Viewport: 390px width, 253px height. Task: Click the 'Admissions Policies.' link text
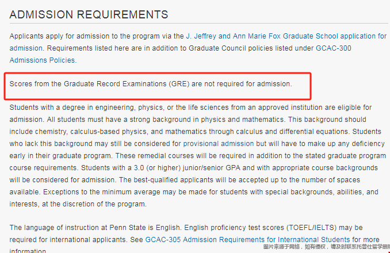point(43,60)
